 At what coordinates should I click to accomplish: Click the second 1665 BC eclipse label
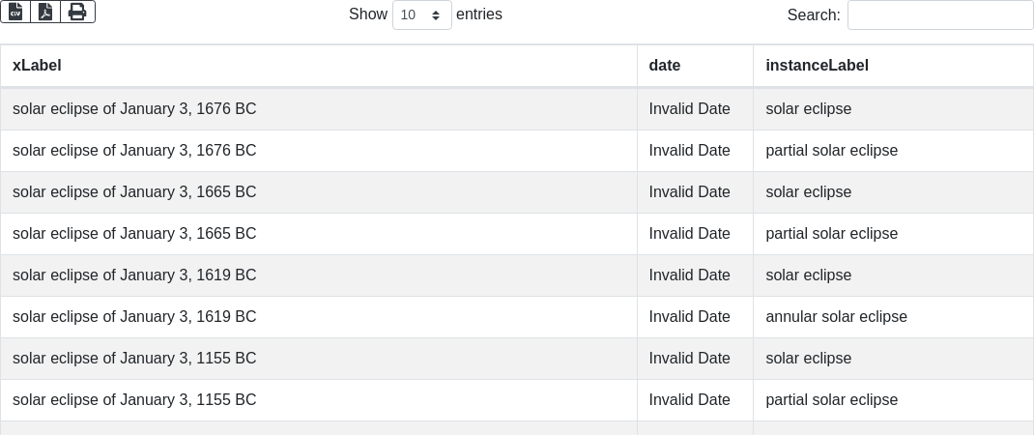(x=134, y=234)
